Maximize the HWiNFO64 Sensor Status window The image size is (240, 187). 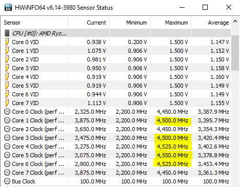(205, 7)
